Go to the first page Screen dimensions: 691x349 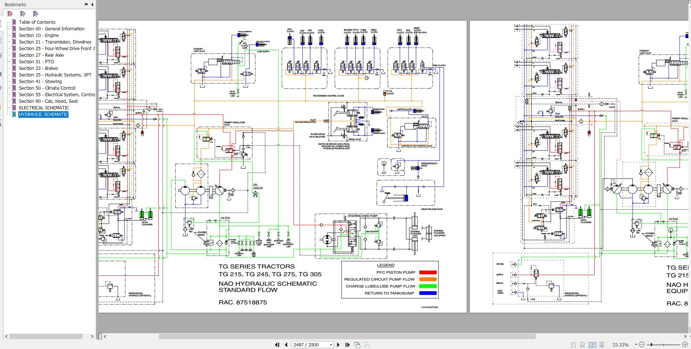click(277, 345)
